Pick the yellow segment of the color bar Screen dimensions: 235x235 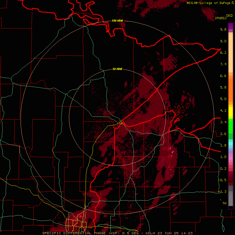click(x=231, y=112)
